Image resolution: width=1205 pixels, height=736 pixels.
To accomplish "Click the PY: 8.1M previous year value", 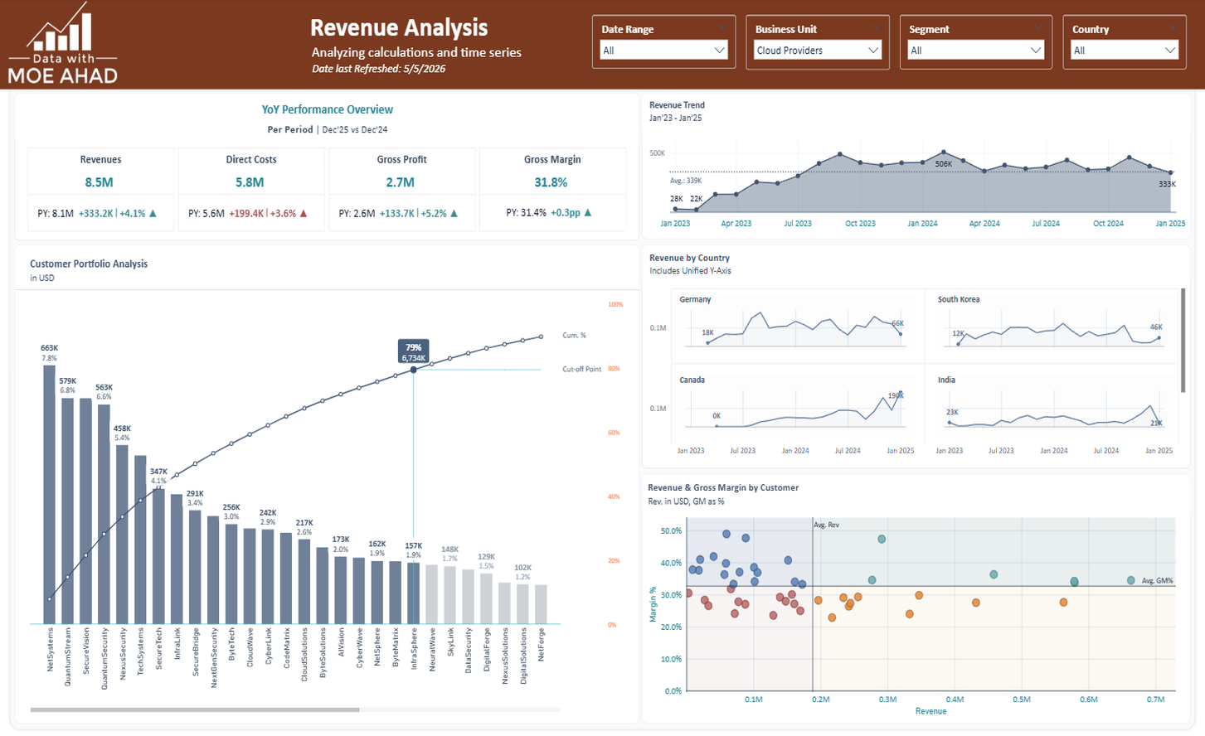I will pos(56,213).
